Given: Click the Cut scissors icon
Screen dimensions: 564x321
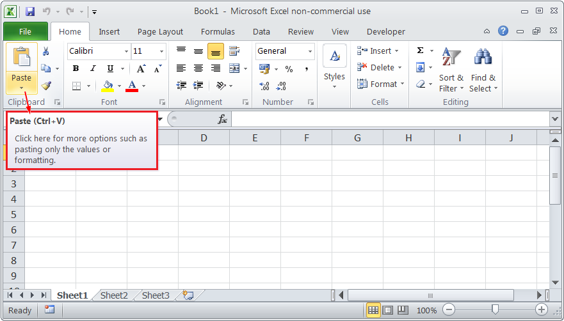Looking at the screenshot, I should pyautogui.click(x=45, y=51).
